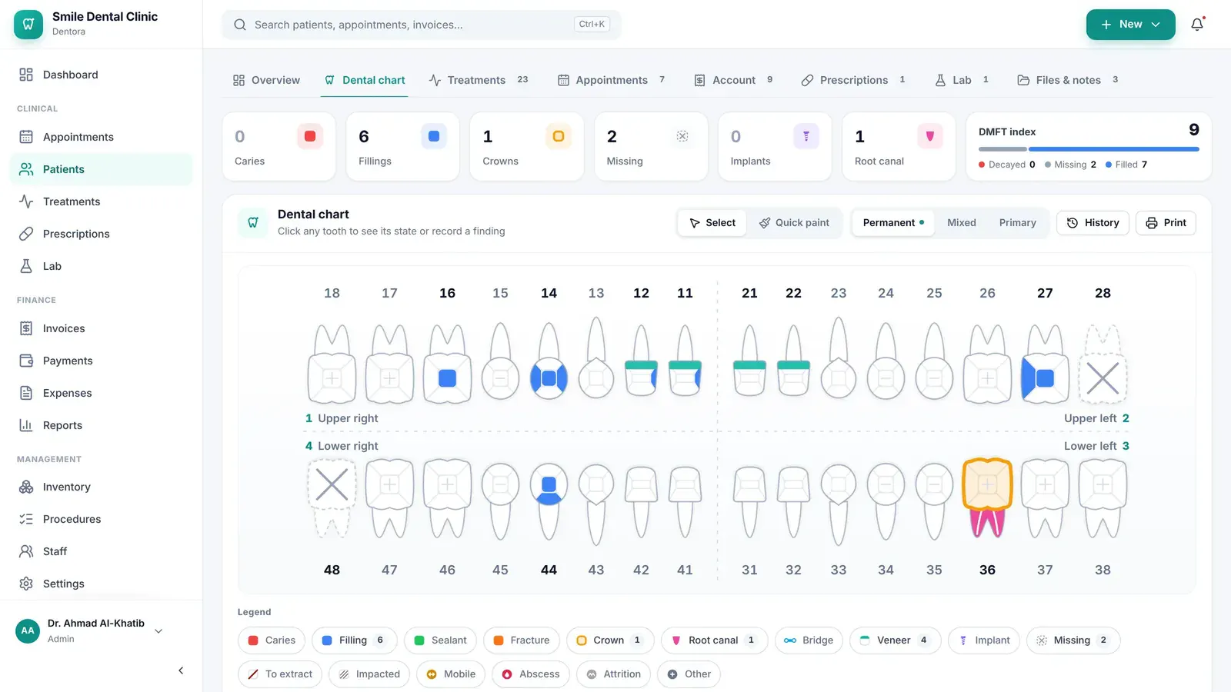Choose Primary dentition view

point(1017,223)
